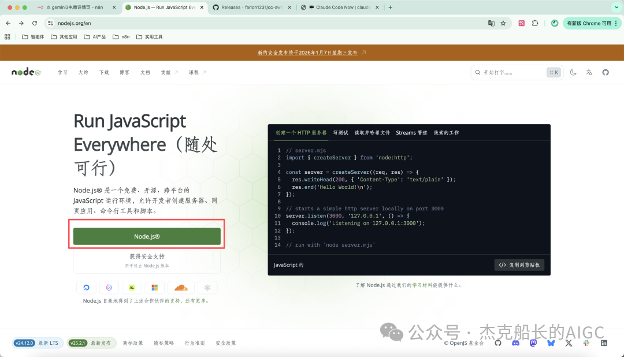Open the 贡献 external nav link

point(169,72)
